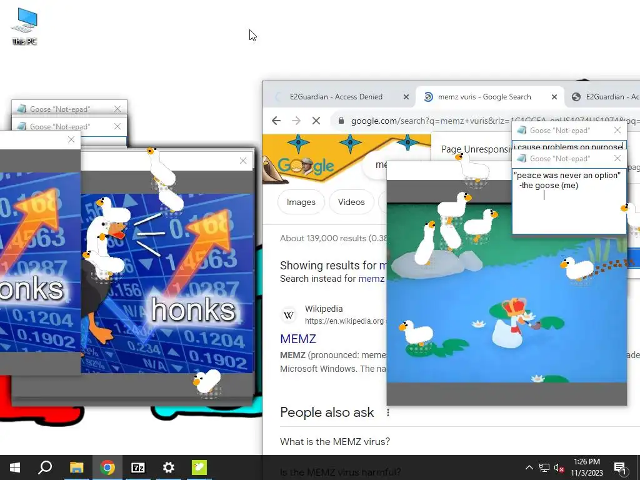Filter results by Images

[301, 202]
